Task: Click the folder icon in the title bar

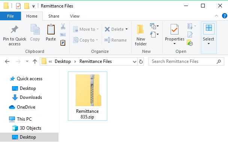Action: pos(6,6)
